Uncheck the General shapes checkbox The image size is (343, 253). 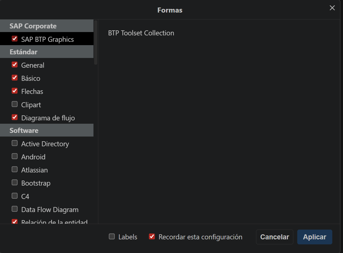point(15,65)
